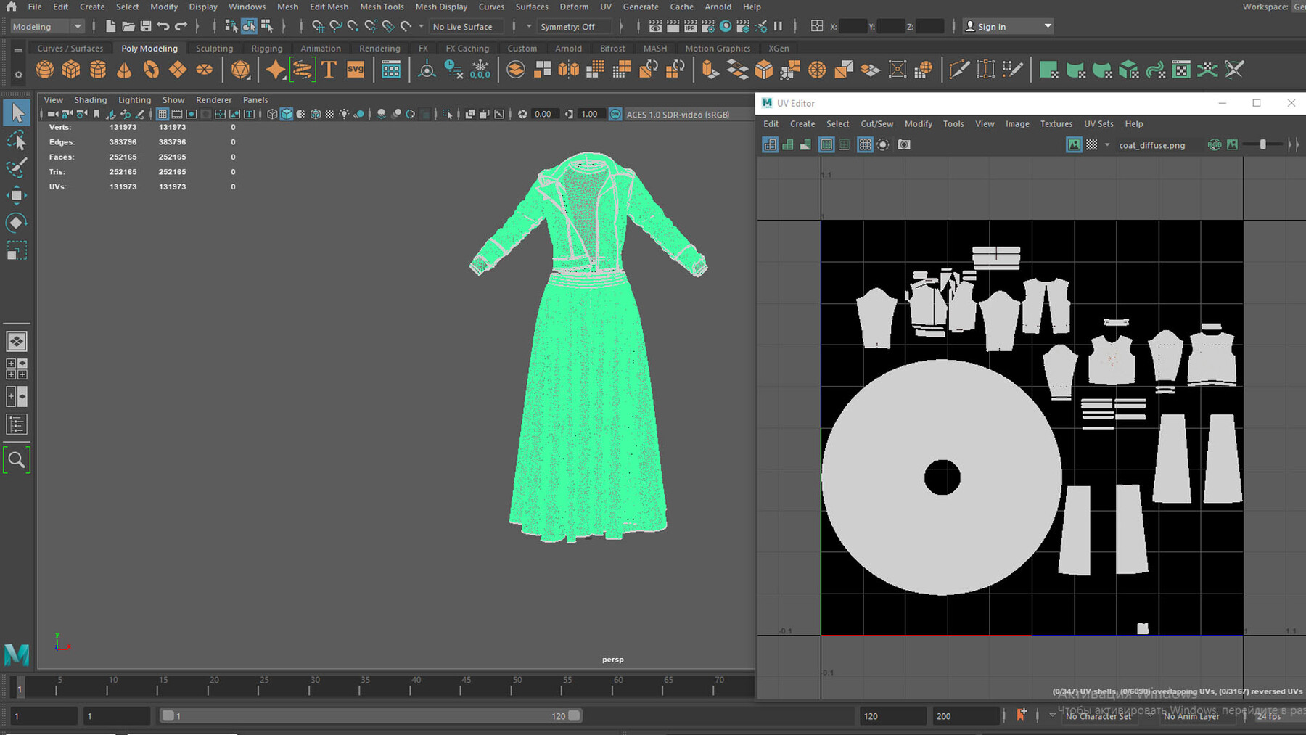Create a polygon plane from the shelf
Viewport: 1306px width, 735px height.
click(177, 70)
